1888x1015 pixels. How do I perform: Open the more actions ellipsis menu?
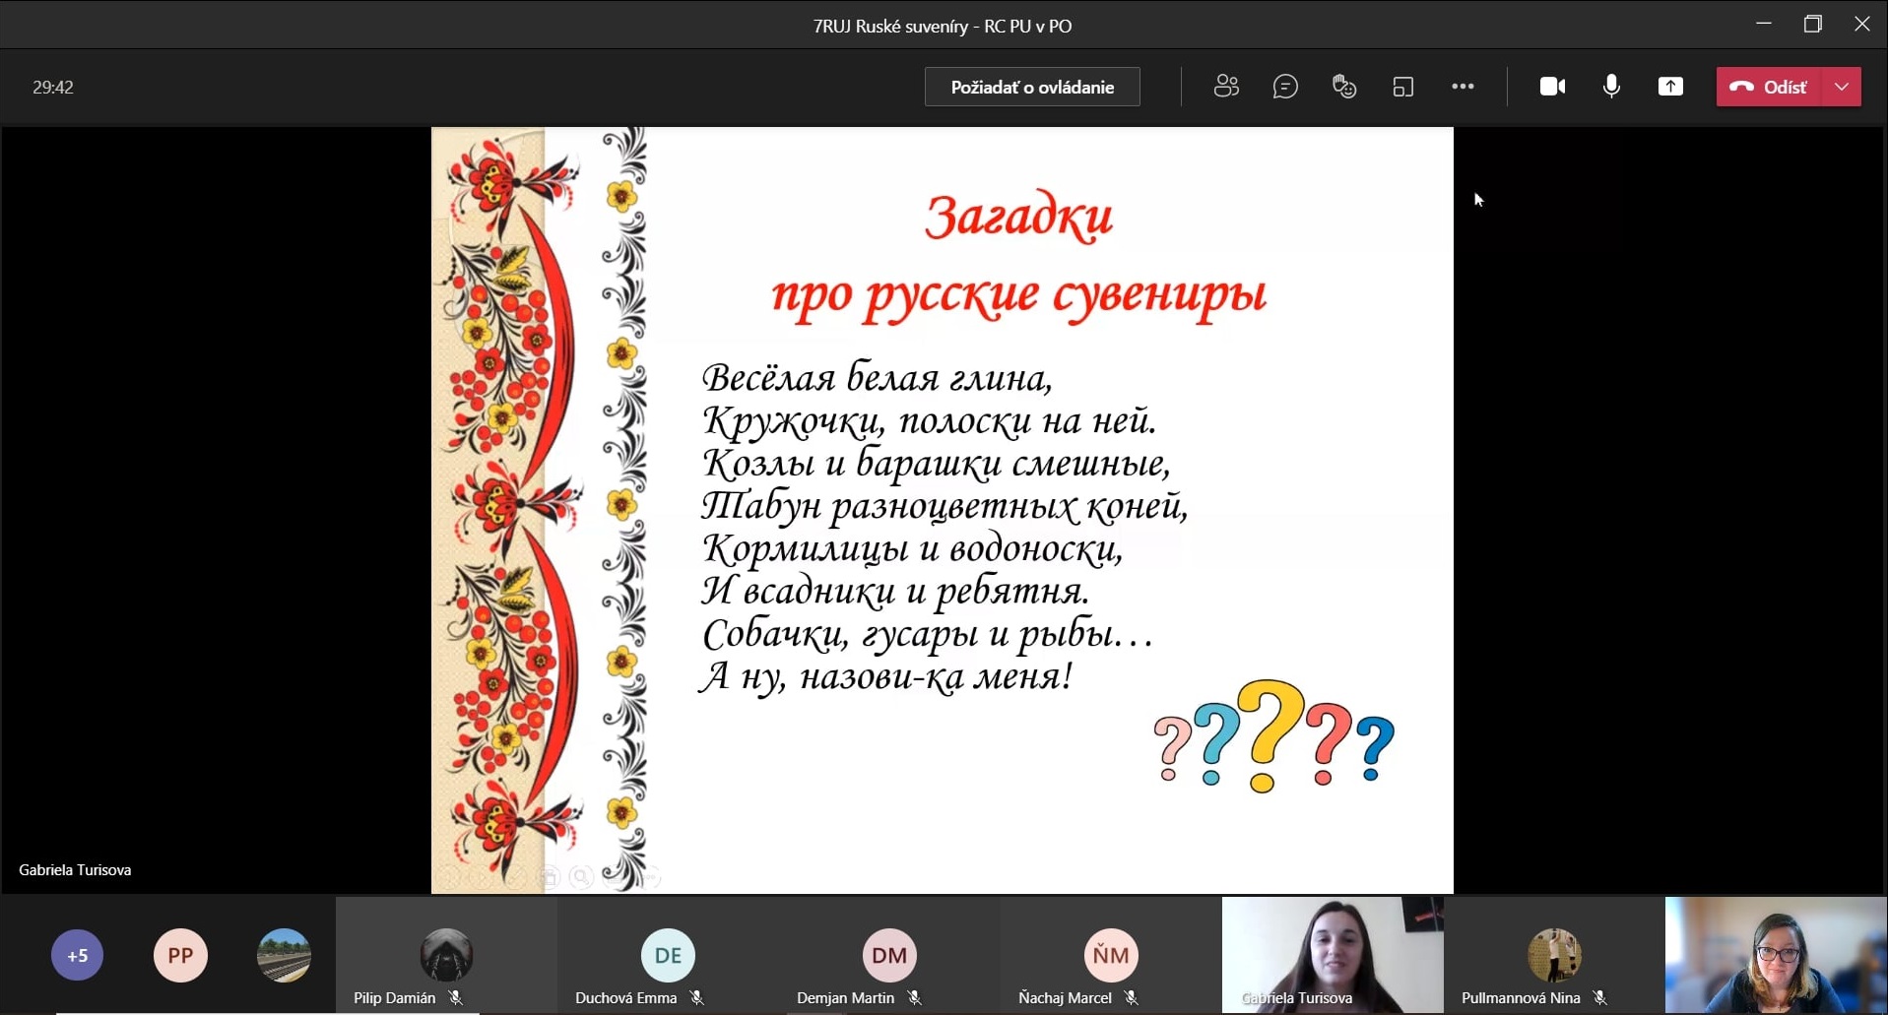(x=1463, y=87)
